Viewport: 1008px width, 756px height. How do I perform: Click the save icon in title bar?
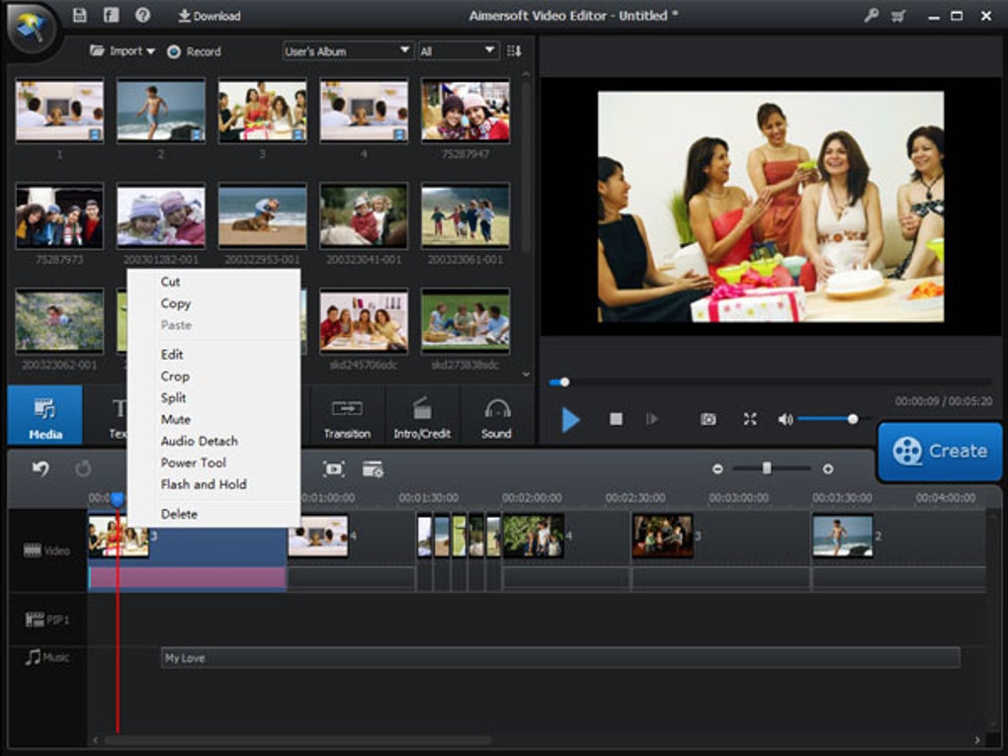click(x=80, y=16)
